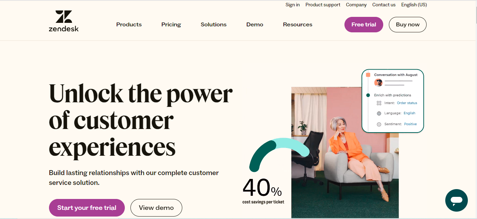Click the orange square conversation marker
The image size is (477, 219).
point(368,75)
